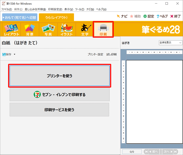Open the 全体を表示 zoom dropdown
This screenshot has height=155, width=183.
coord(171,43)
